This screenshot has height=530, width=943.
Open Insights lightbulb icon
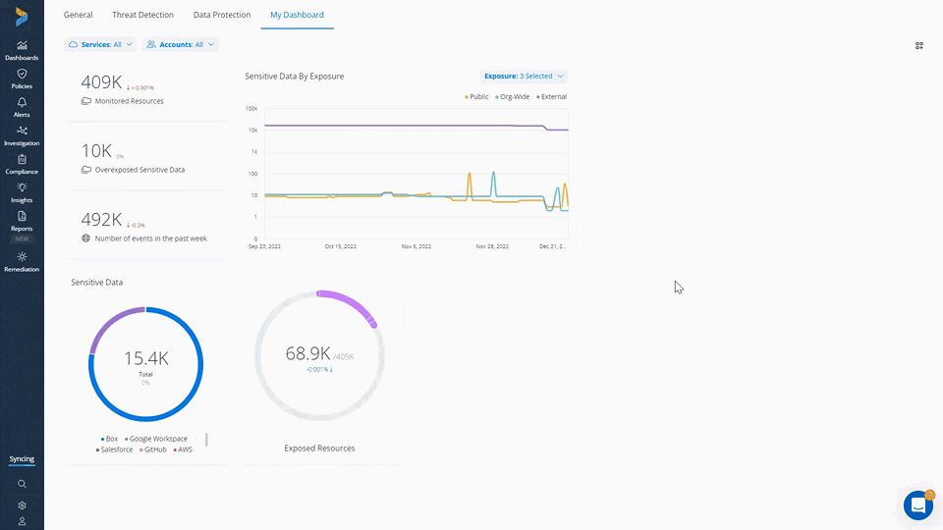(22, 188)
